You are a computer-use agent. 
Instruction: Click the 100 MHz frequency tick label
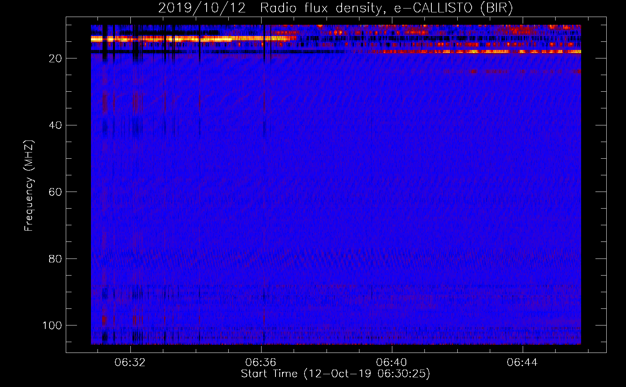[x=52, y=325]
